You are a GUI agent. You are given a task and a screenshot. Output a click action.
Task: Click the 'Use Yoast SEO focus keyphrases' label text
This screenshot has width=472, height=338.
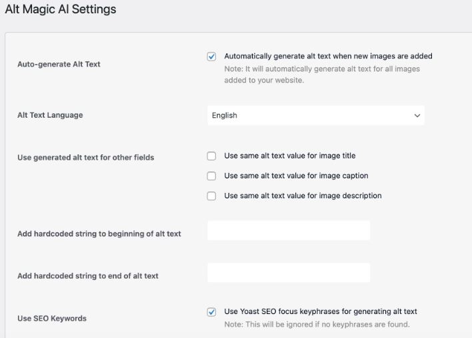pyautogui.click(x=321, y=311)
